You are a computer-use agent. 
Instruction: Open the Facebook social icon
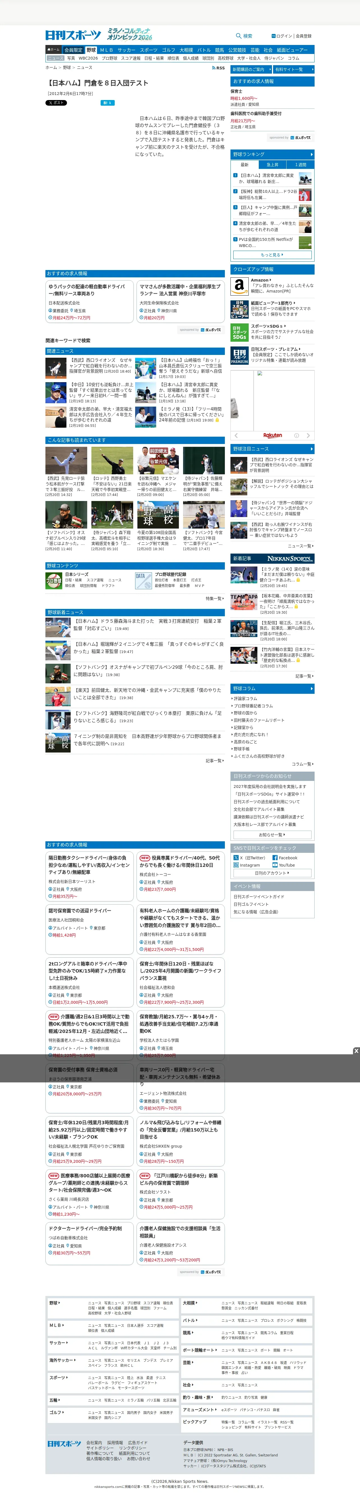[x=275, y=858]
